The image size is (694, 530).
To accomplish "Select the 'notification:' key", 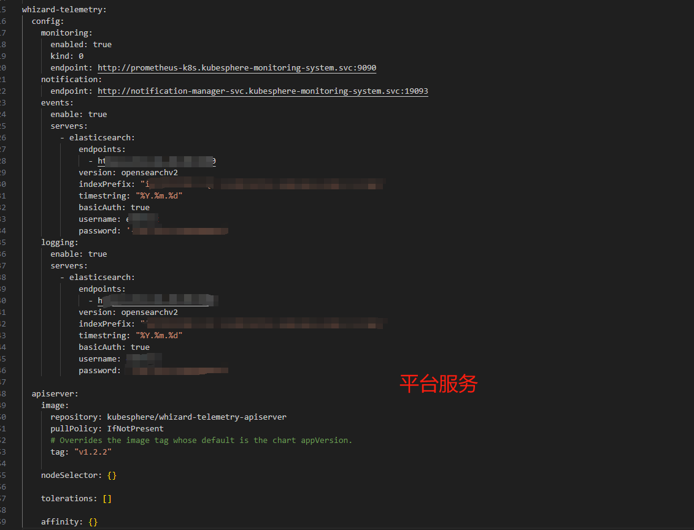I will click(x=71, y=79).
